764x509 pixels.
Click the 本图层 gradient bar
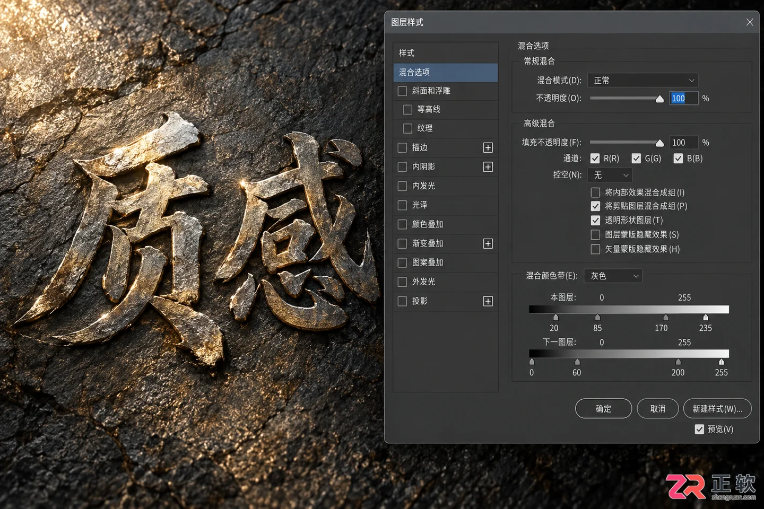[629, 310]
